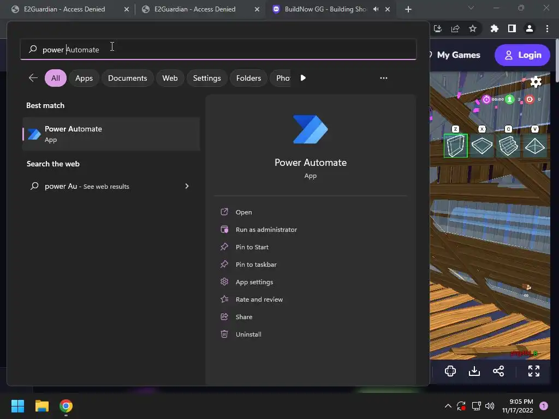Uninstall Power Automate from actions list
Image resolution: width=559 pixels, height=419 pixels.
pyautogui.click(x=248, y=334)
